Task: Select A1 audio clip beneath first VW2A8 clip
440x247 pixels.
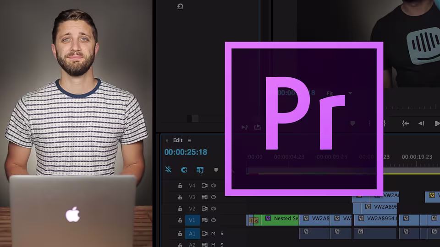Action: 314,234
